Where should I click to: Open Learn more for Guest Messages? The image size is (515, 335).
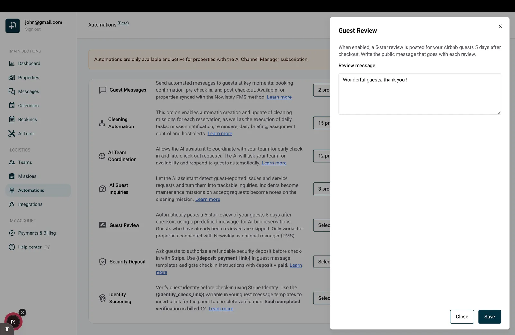pyautogui.click(x=279, y=97)
